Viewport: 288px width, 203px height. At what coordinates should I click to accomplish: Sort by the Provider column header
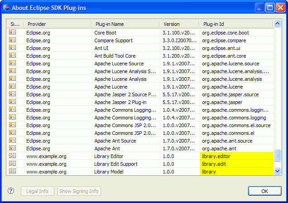click(57, 24)
